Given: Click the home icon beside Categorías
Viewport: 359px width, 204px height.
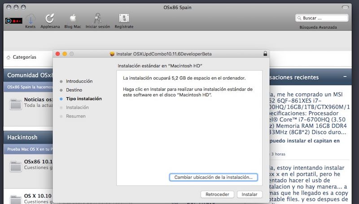Looking at the screenshot, I should coord(9,57).
